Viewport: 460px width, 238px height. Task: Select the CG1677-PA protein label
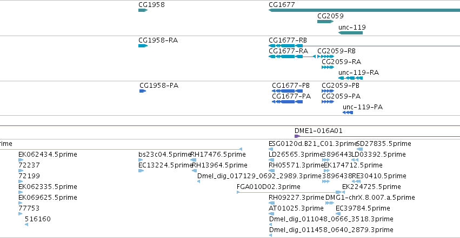291,96
